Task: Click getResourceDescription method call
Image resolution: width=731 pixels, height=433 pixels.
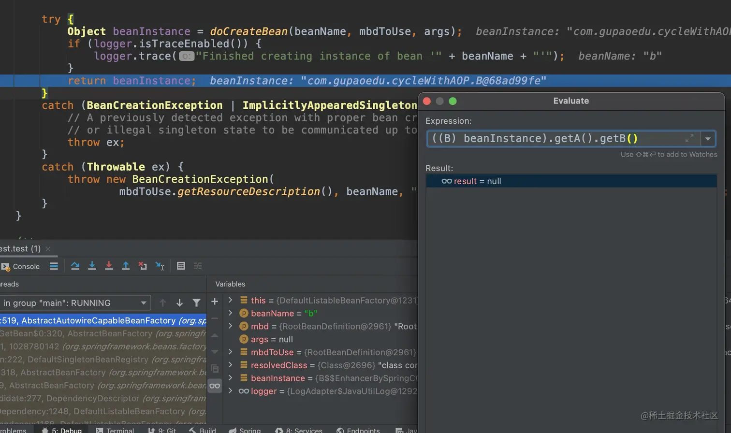Action: [249, 191]
